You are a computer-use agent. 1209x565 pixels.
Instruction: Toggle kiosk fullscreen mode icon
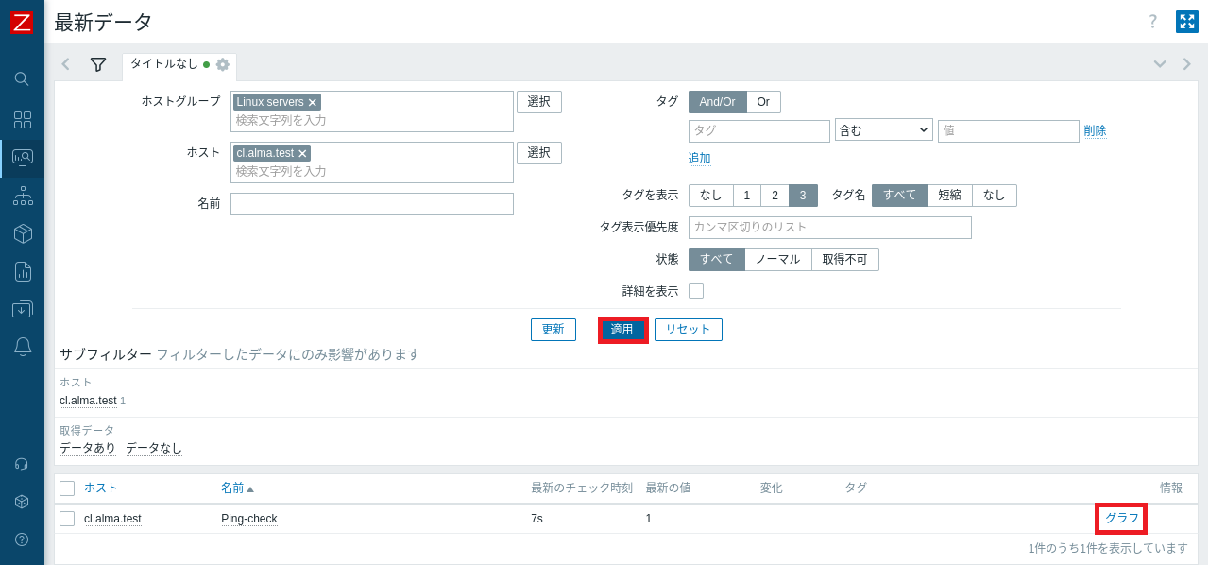(1186, 22)
